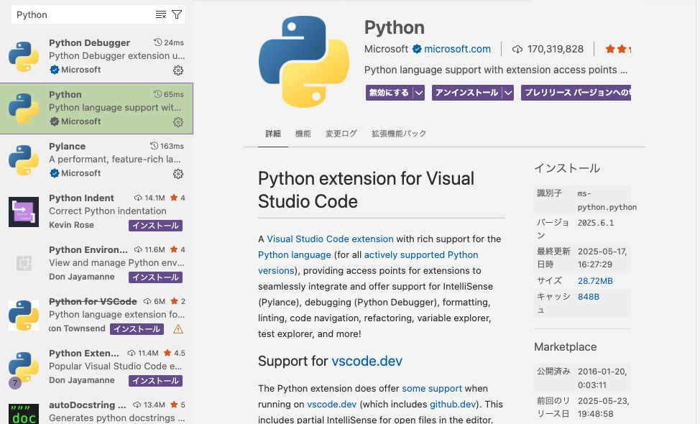Open the 変更ログ tab

341,134
